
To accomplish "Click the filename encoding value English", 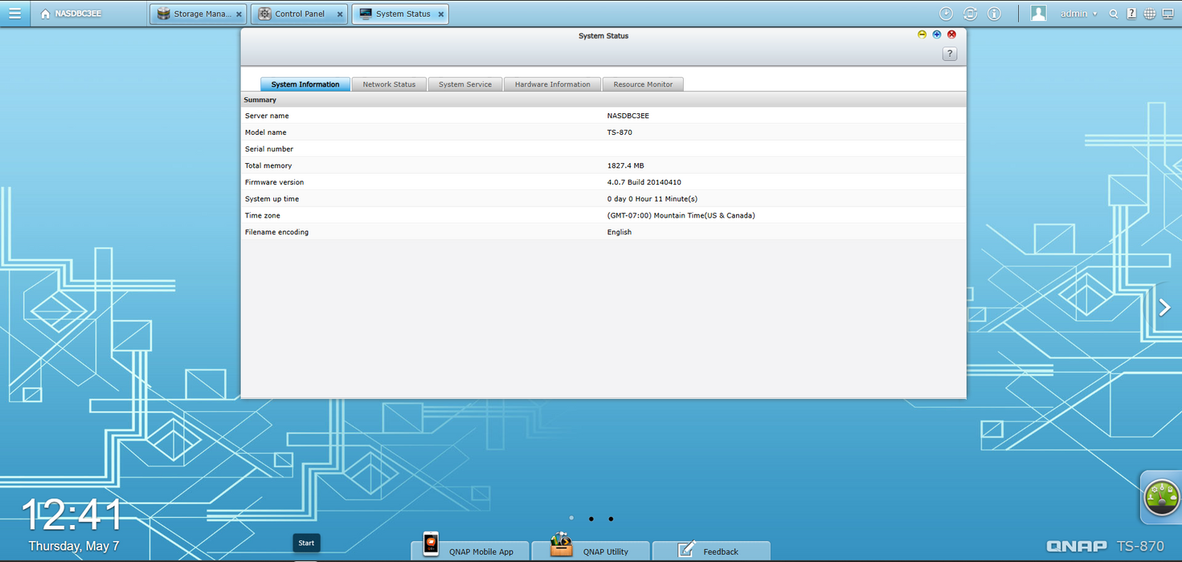I will point(619,232).
